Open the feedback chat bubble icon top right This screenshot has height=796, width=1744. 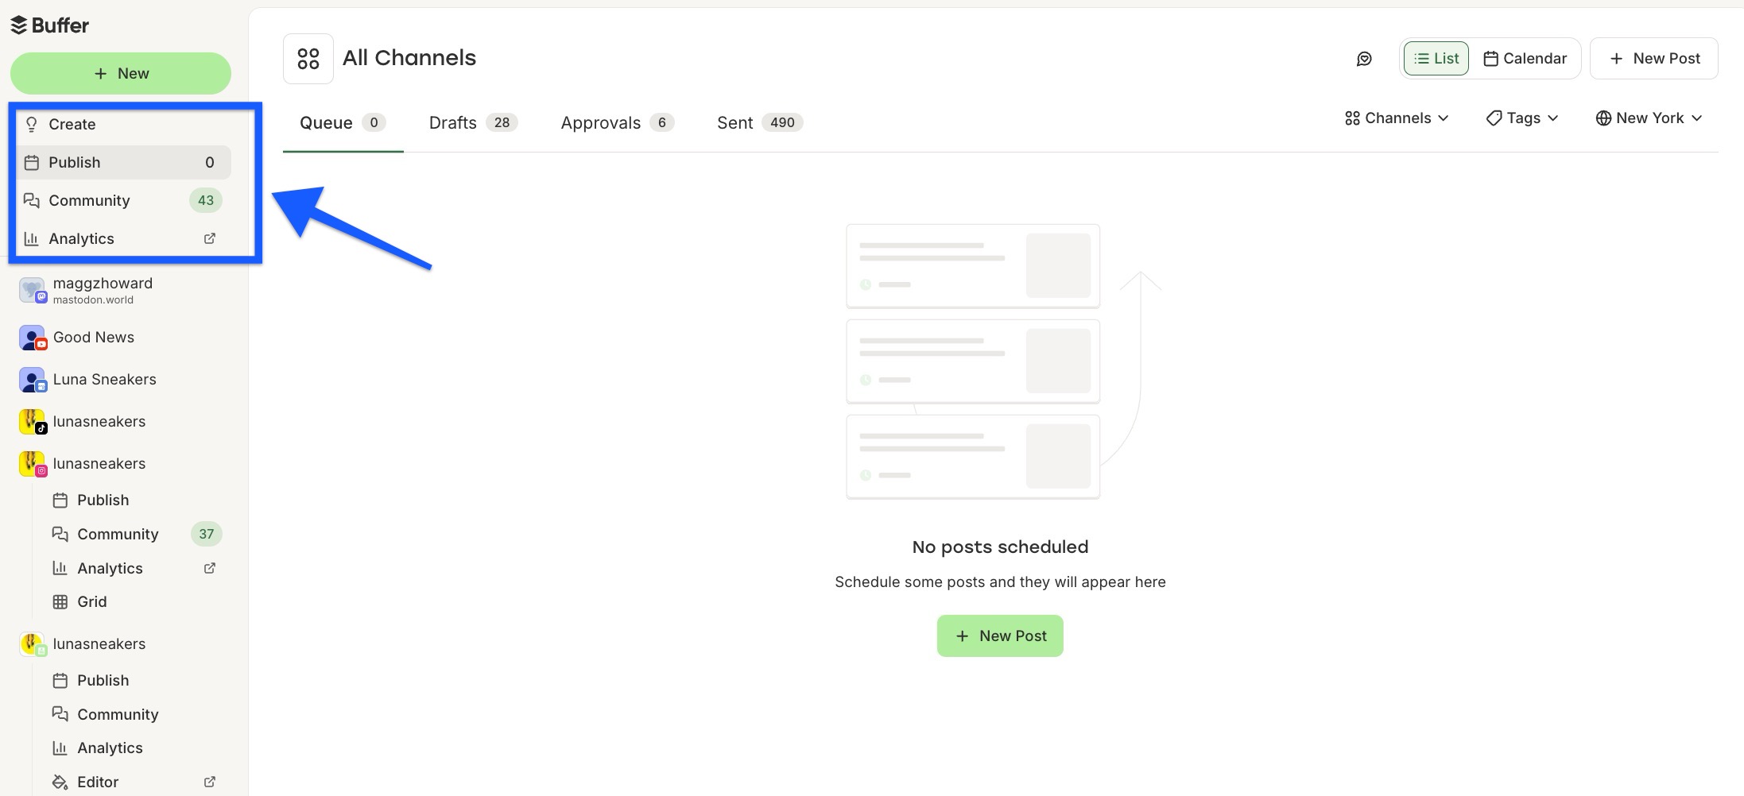tap(1364, 58)
